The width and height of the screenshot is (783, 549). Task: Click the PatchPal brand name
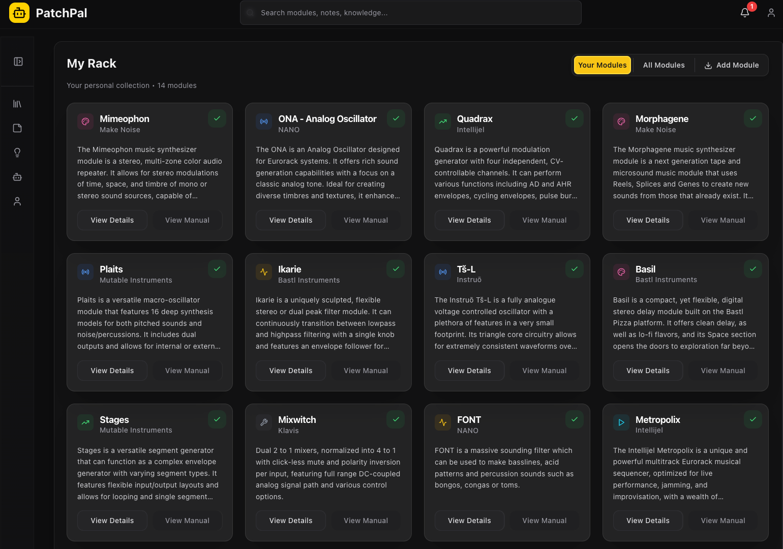click(62, 13)
